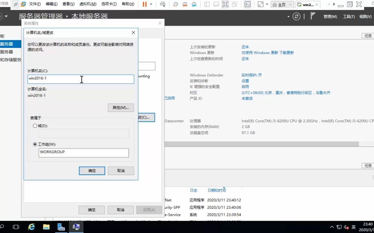The height and width of the screenshot is (233, 374).
Task: Sort events by 日期和时间 column
Action: [217, 190]
